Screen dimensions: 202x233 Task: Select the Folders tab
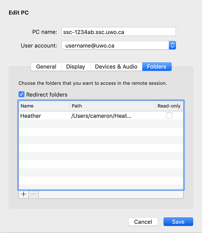tap(157, 67)
